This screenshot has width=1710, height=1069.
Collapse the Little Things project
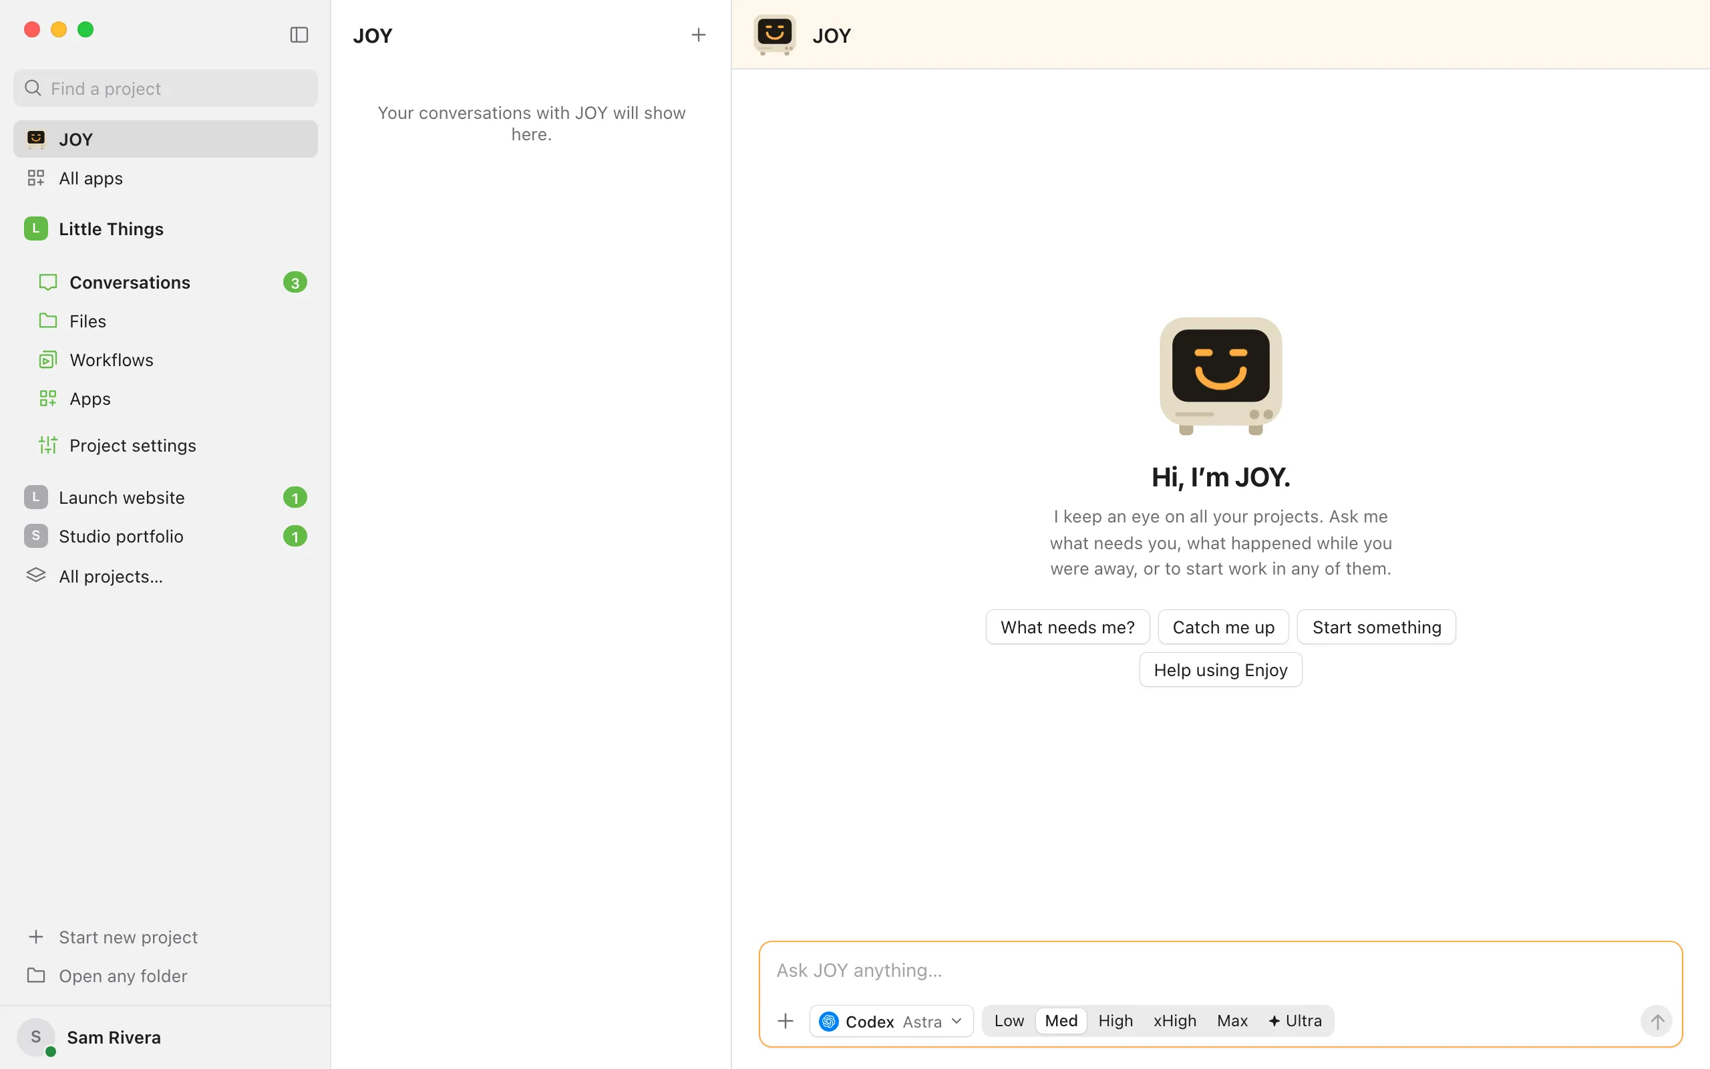click(166, 228)
